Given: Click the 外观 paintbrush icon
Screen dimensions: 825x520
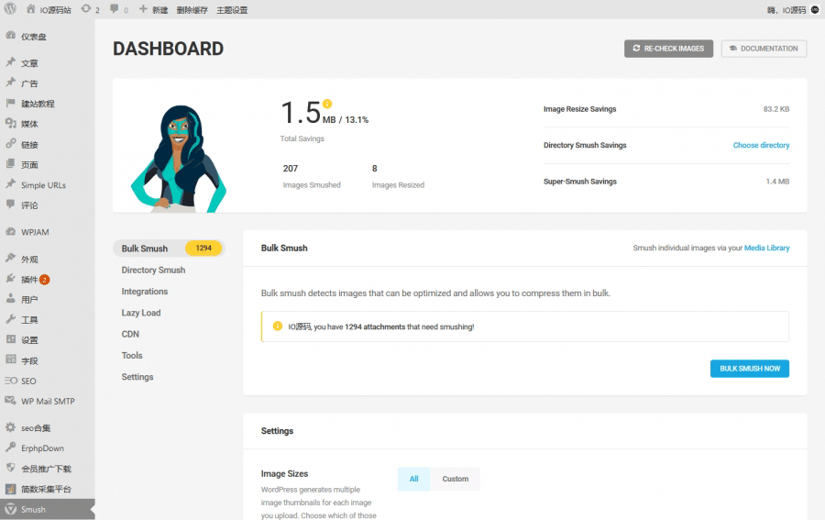Looking at the screenshot, I should click(x=10, y=259).
